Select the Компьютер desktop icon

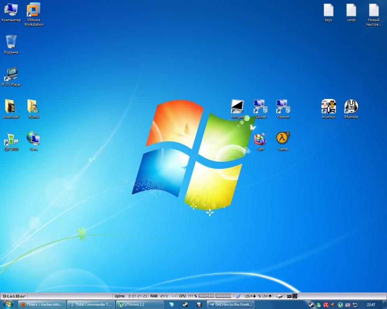point(11,12)
